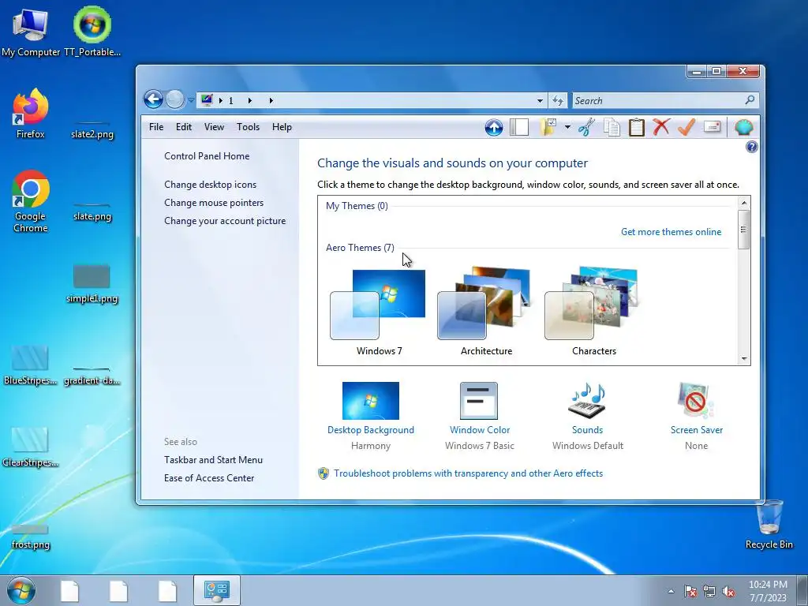The height and width of the screenshot is (606, 808).
Task: Select the BlueStripes desktop file
Action: tap(30, 365)
